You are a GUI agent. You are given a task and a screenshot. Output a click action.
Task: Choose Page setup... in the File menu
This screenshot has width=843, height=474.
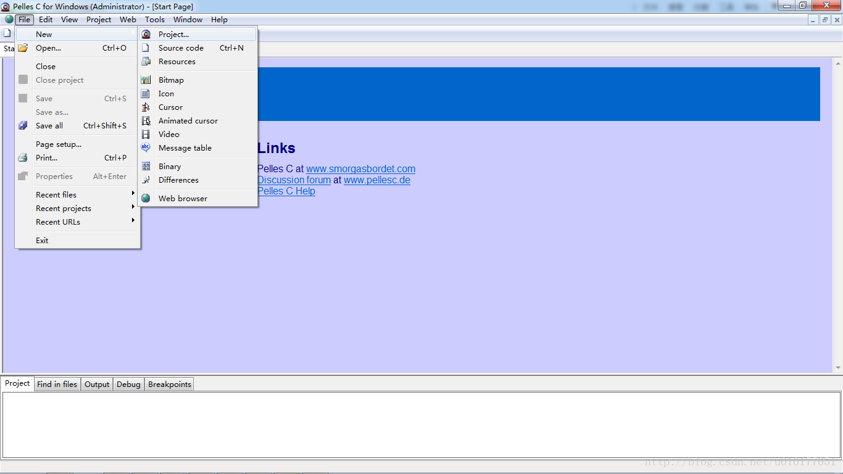(77, 144)
